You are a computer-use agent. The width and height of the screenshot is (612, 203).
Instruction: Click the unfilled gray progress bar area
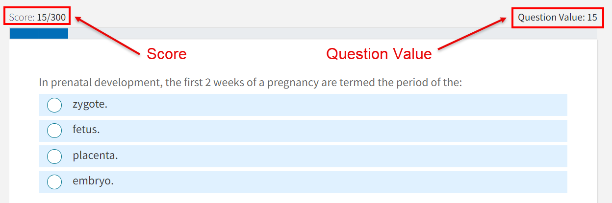[333, 33]
